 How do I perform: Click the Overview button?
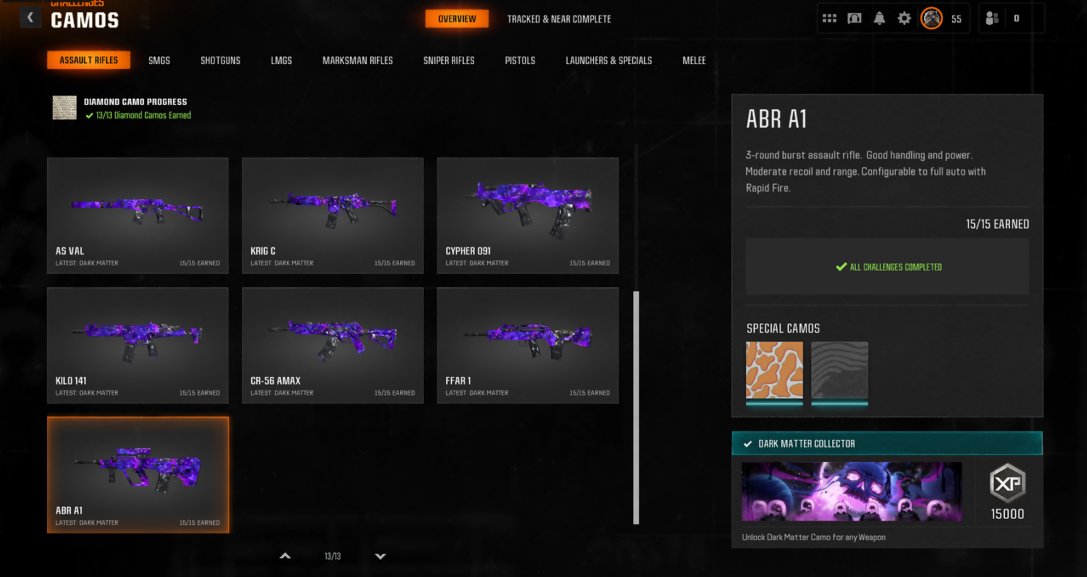point(456,19)
